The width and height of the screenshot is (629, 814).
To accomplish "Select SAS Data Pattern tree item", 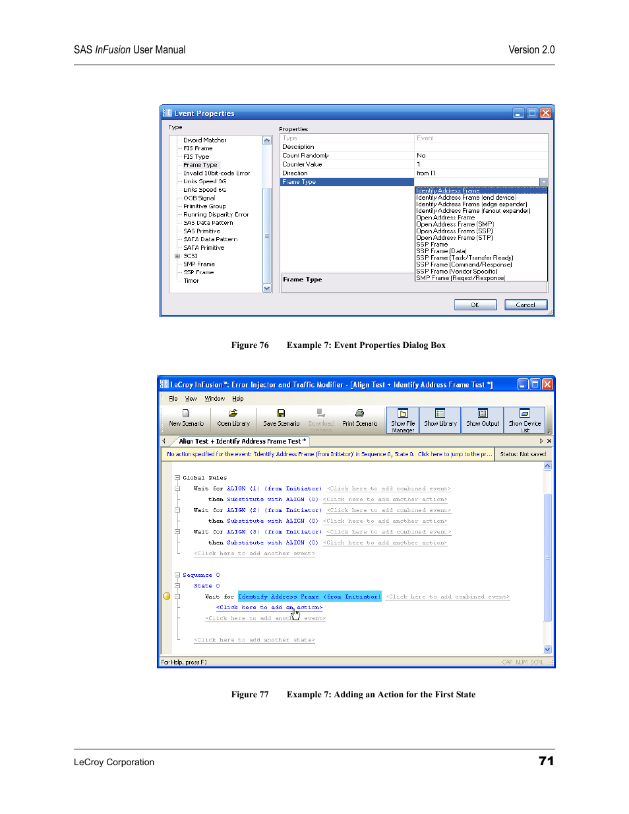I will pos(208,223).
